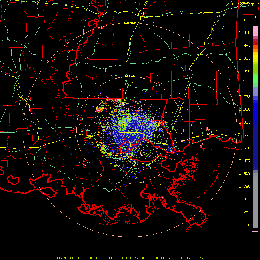Select the 0.947 legend value

pyautogui.click(x=245, y=45)
